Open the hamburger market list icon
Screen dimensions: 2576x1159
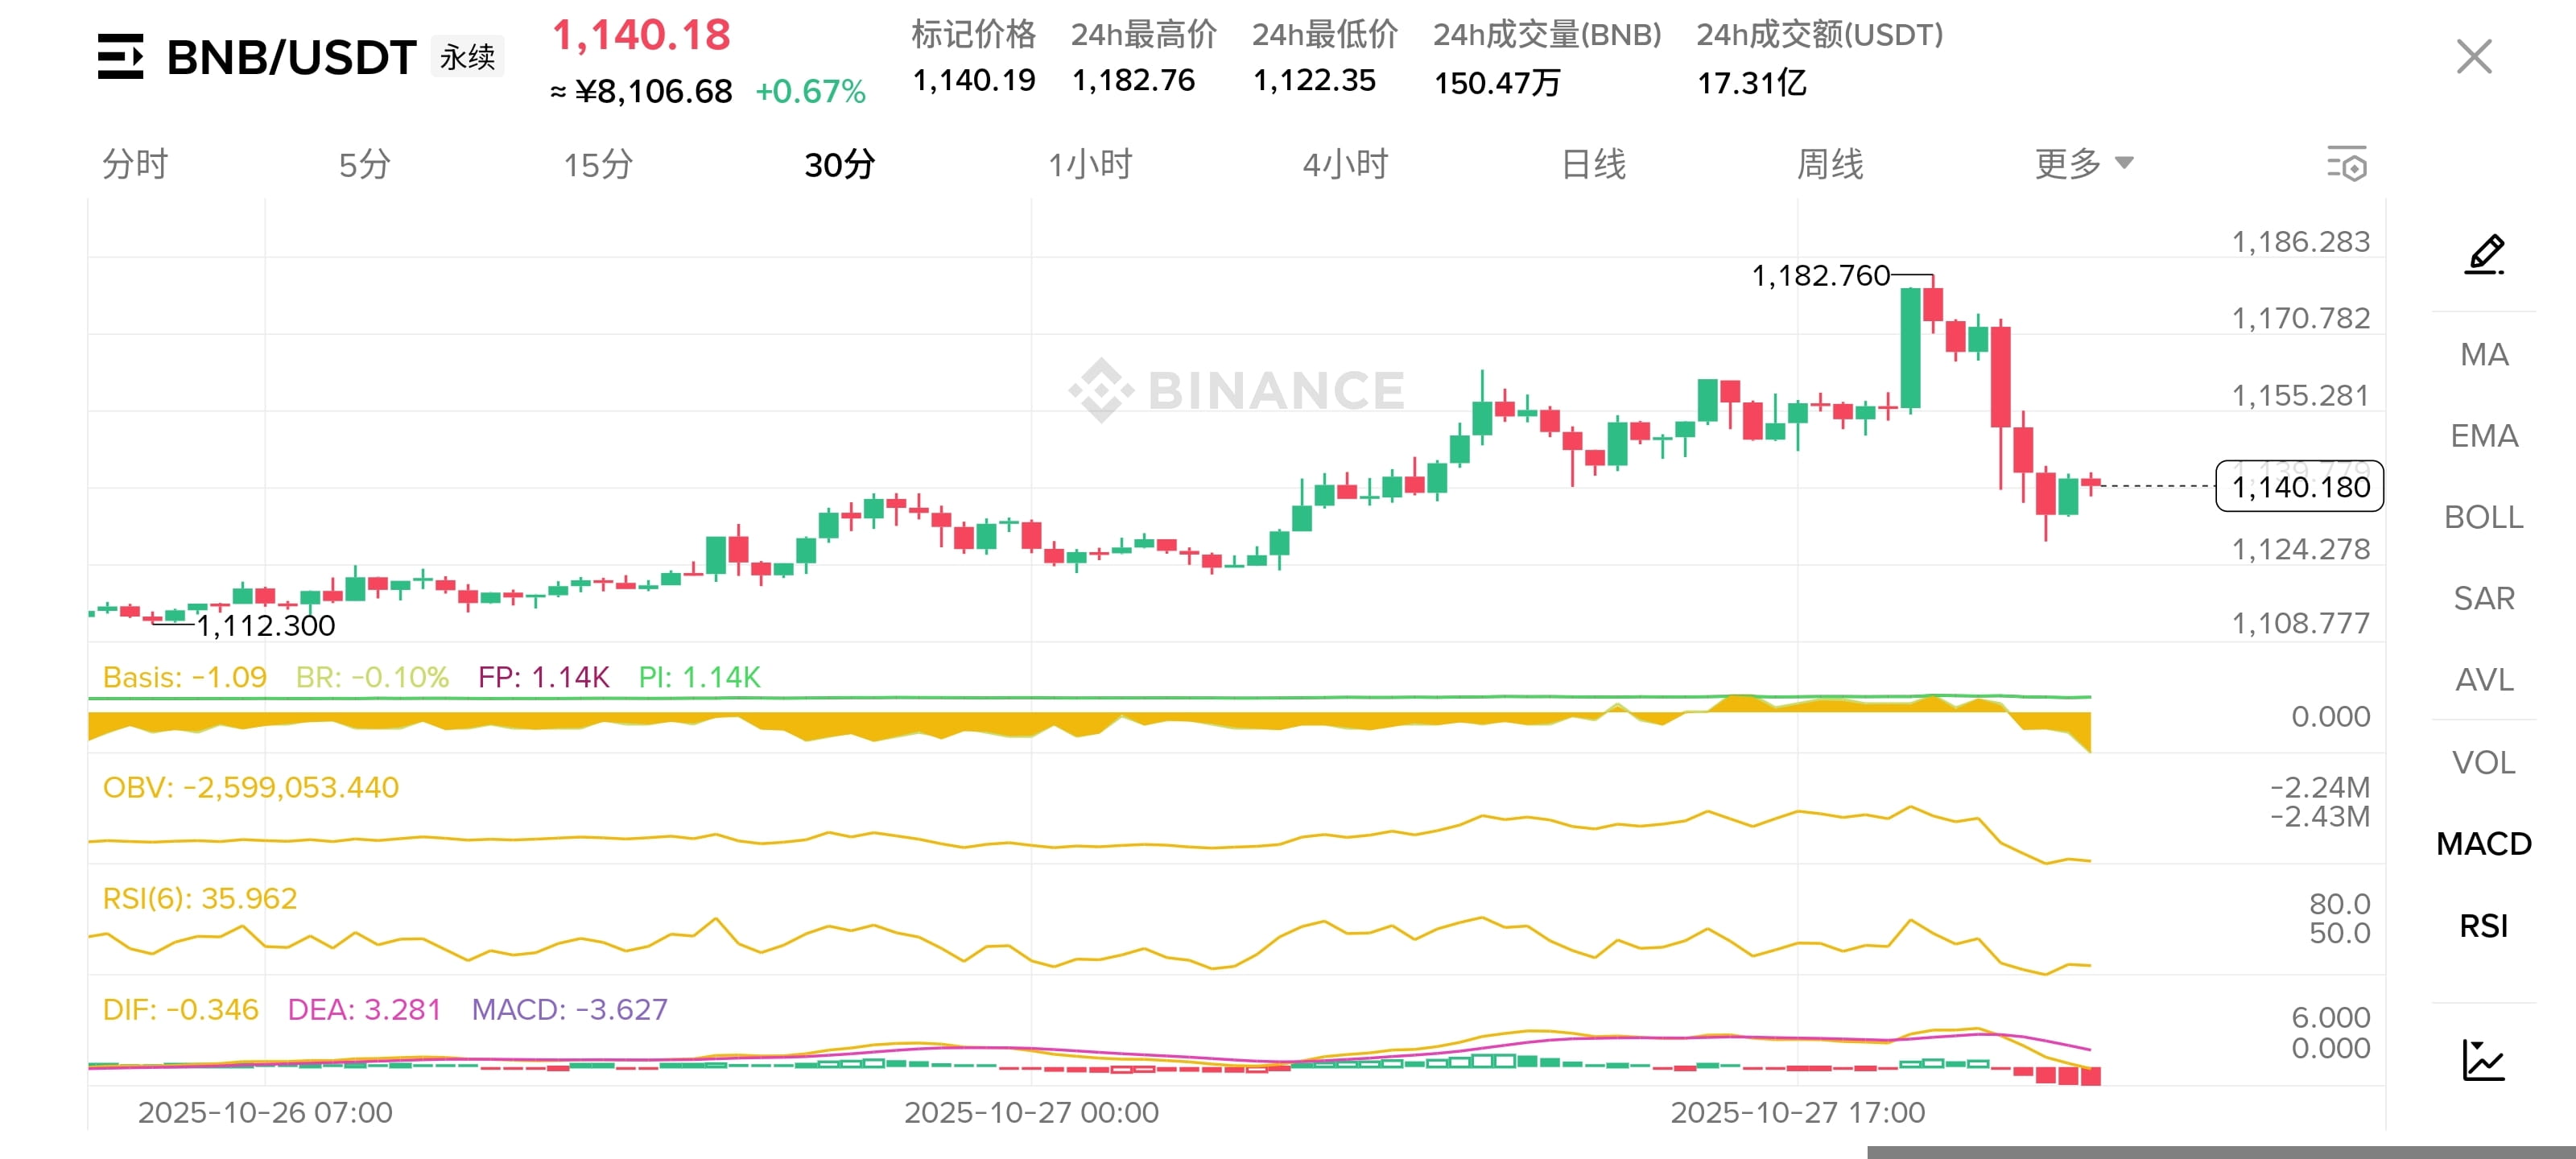120,57
